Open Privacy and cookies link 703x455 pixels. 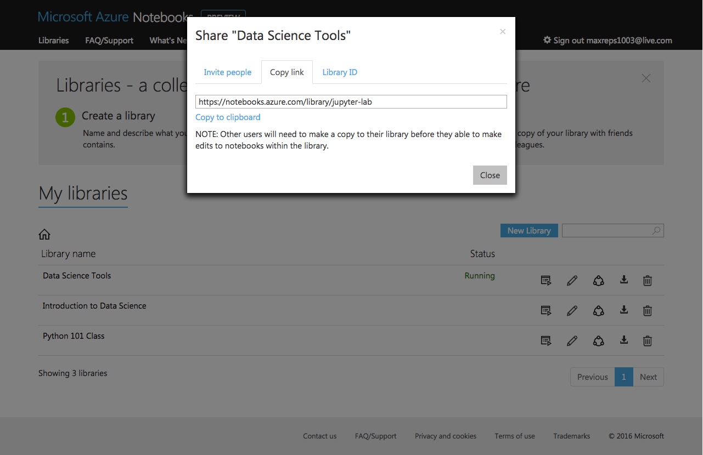[446, 436]
